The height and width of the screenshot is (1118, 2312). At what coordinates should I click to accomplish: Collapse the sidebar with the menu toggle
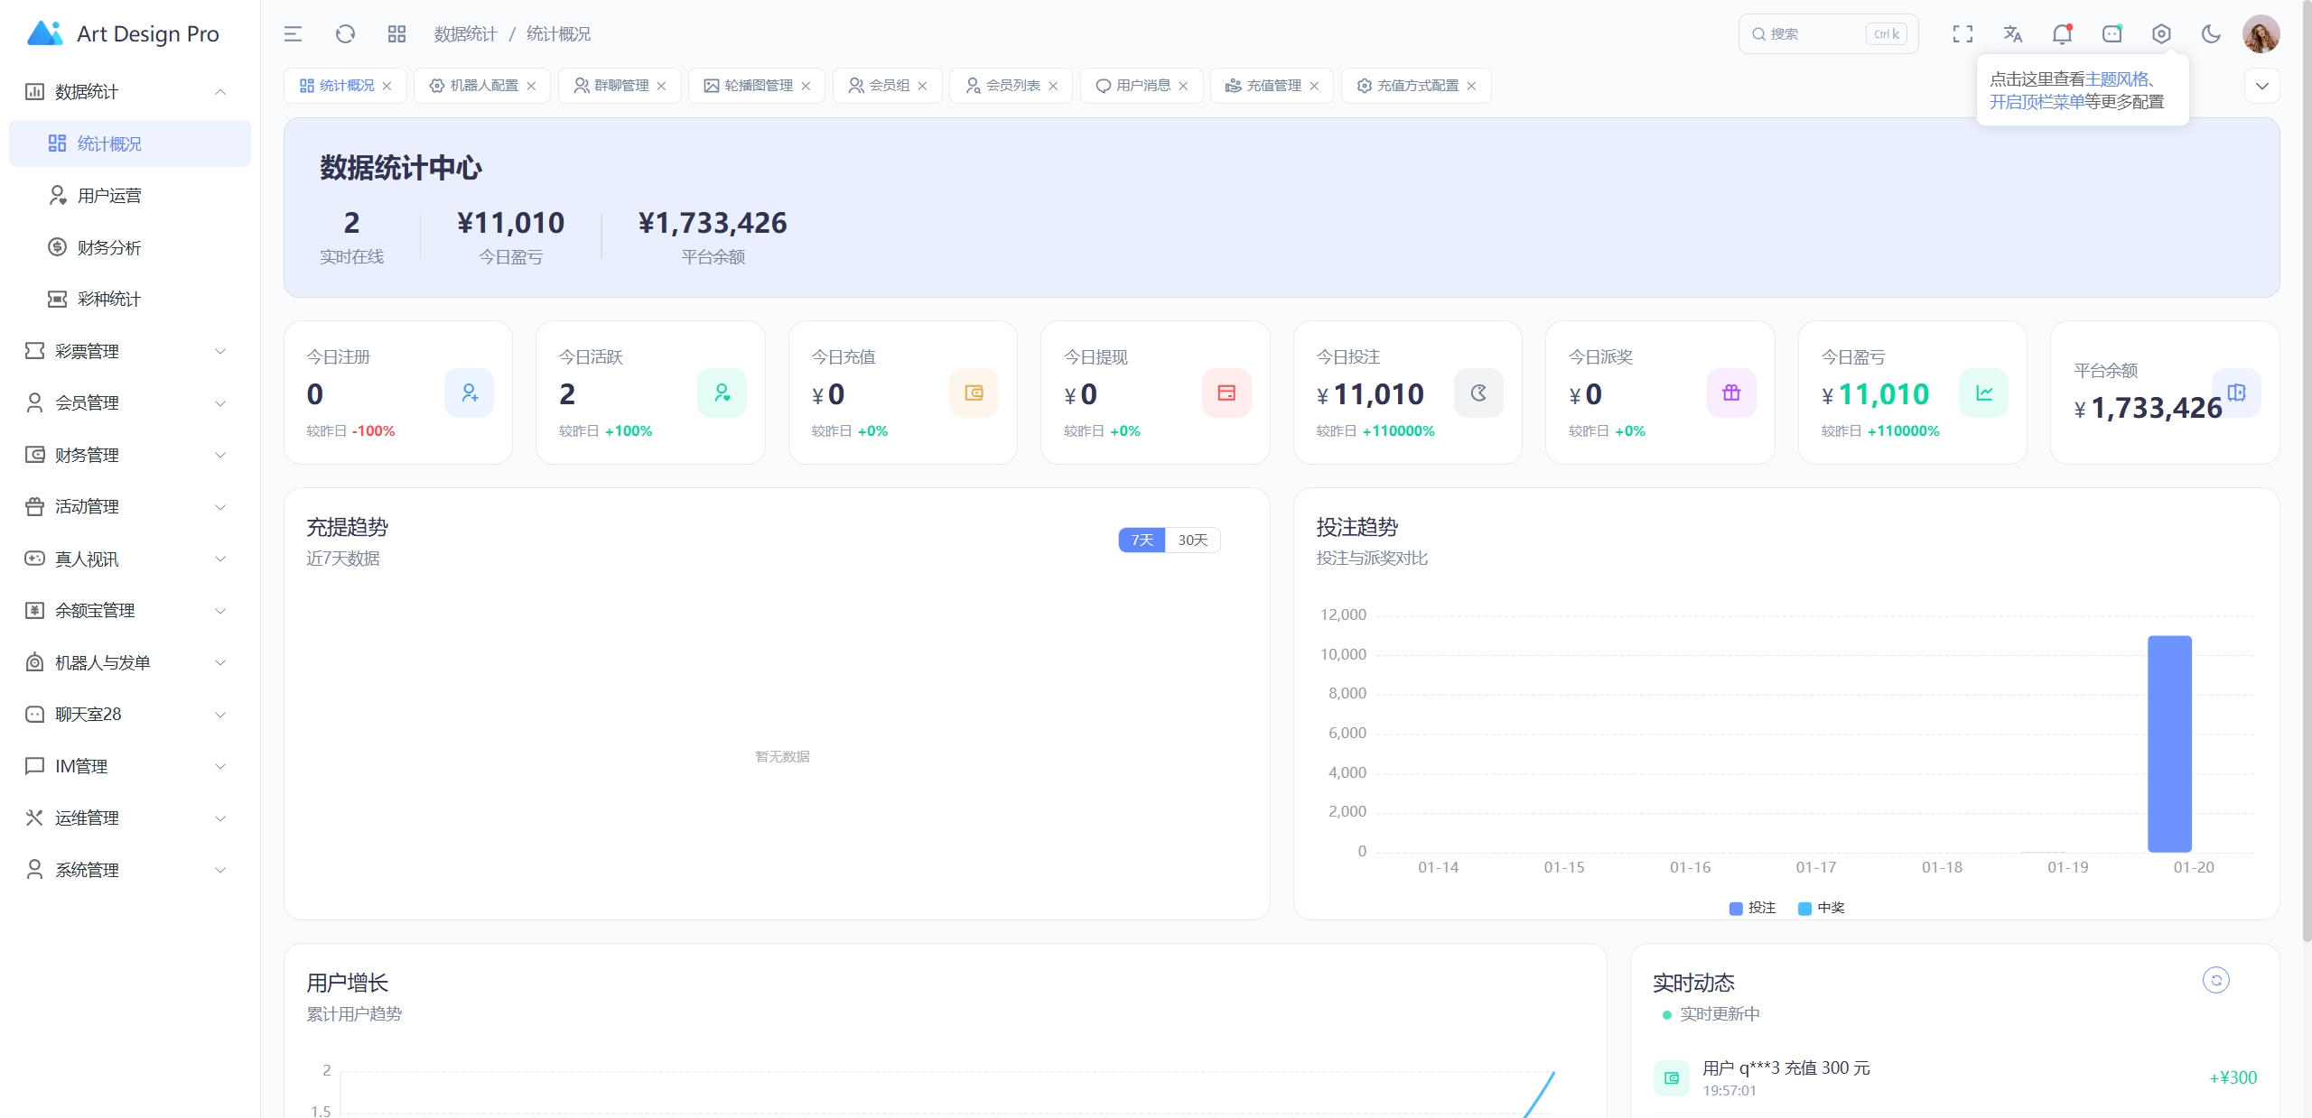292,33
